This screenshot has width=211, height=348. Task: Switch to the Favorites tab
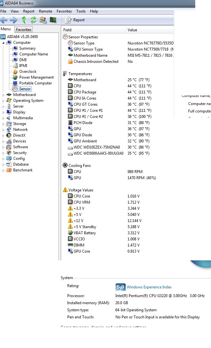pyautogui.click(x=23, y=30)
